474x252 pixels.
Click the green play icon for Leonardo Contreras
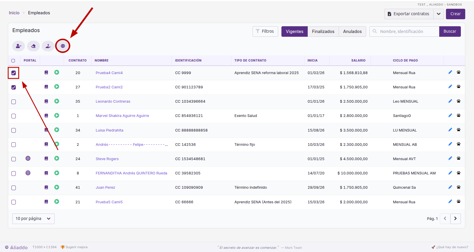click(x=57, y=101)
